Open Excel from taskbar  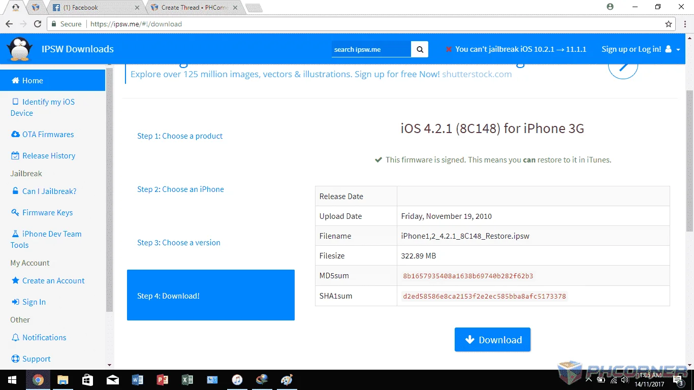click(x=187, y=380)
